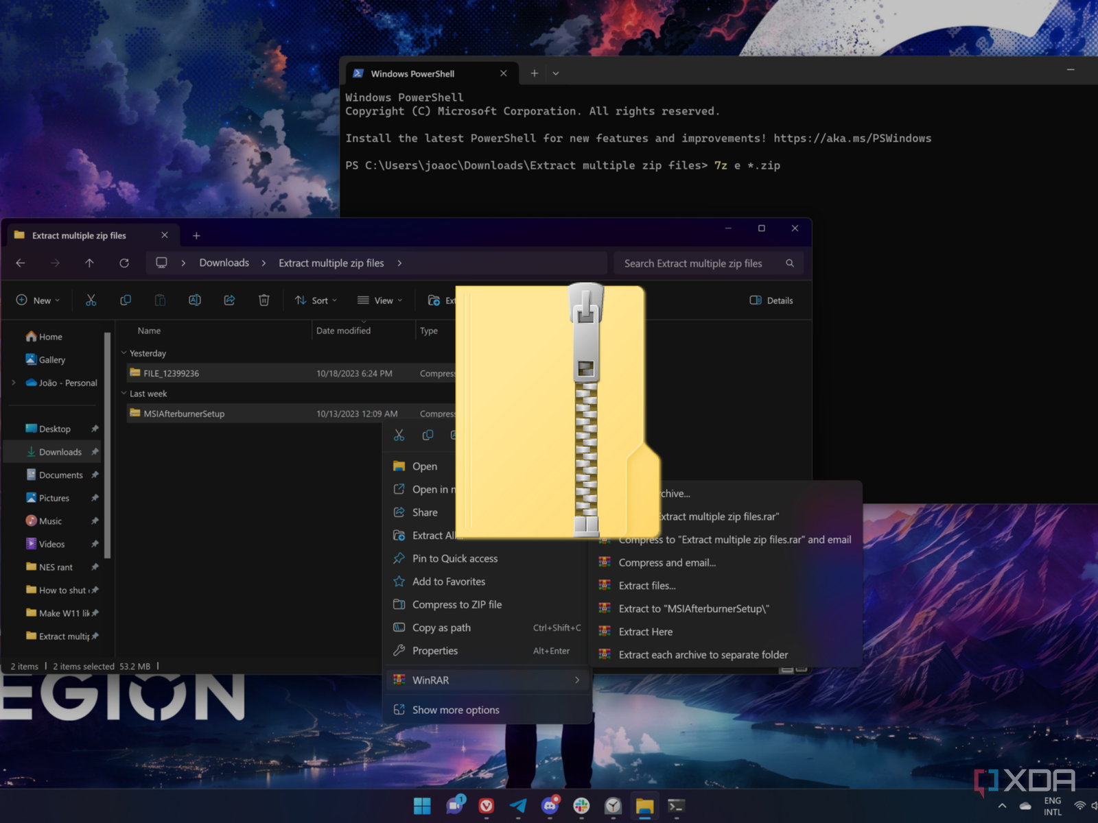Refresh the current folder view
The image size is (1098, 823).
(x=124, y=263)
